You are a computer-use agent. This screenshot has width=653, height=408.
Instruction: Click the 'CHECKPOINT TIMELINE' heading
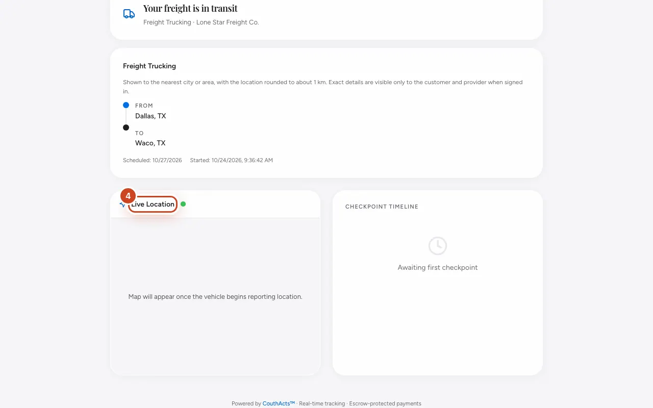(x=382, y=207)
